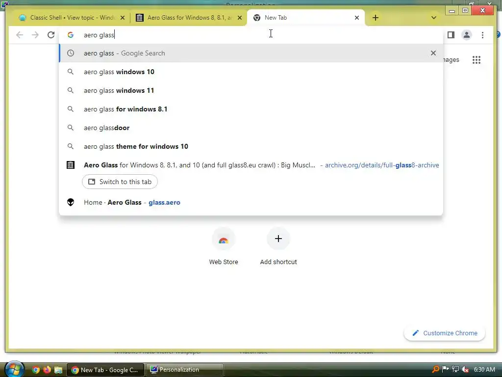The height and width of the screenshot is (377, 502).
Task: Open the glass.aero Home suggestion
Action: 251,202
